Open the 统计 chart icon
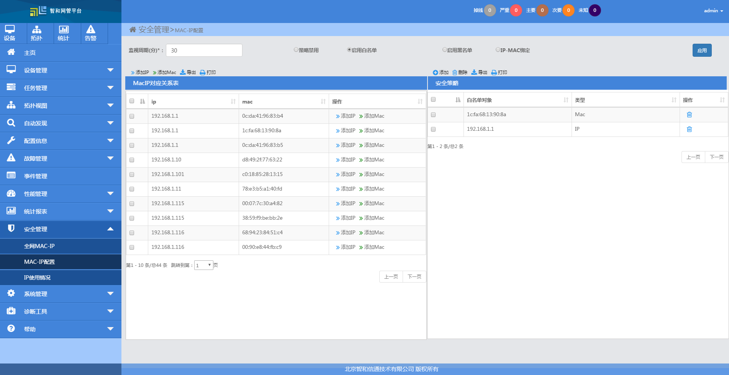Screen dimensions: 729x375 (x=64, y=30)
